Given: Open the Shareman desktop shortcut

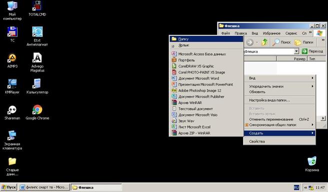Looking at the screenshot, I should coord(12,112).
